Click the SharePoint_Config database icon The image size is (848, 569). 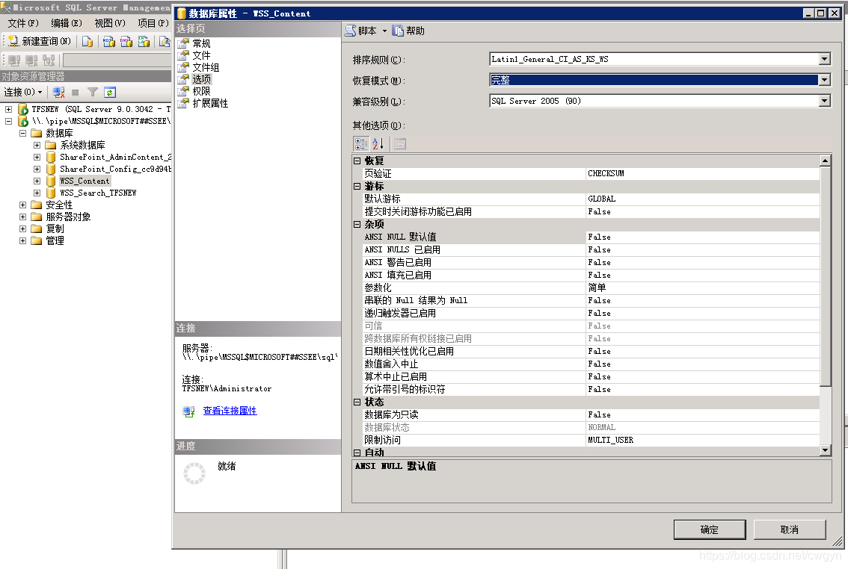click(x=51, y=169)
